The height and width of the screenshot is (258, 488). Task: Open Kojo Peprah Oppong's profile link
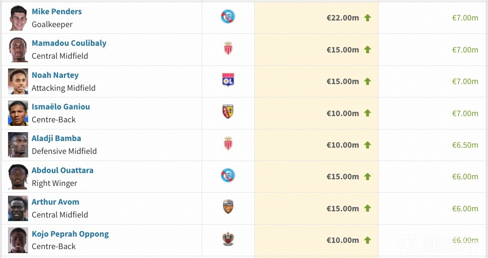(70, 234)
